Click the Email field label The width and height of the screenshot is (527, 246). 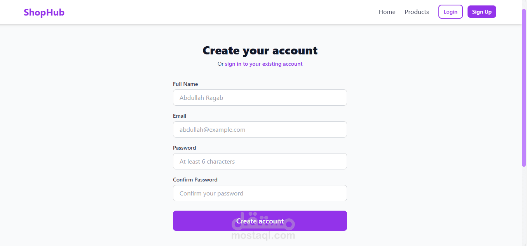pos(180,116)
